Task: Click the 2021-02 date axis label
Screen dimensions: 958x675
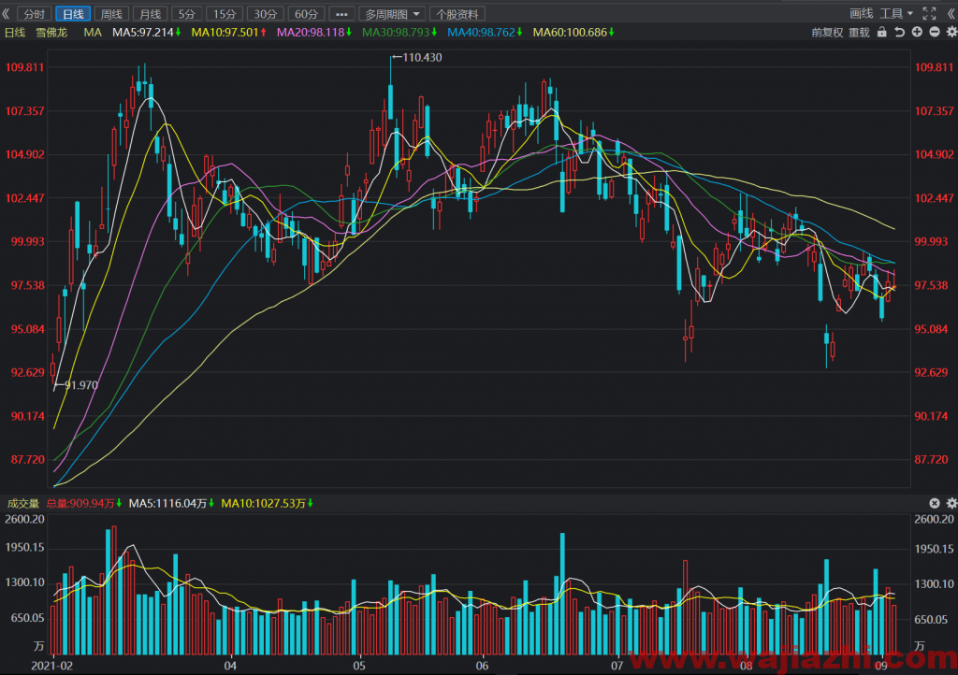Action: [51, 666]
